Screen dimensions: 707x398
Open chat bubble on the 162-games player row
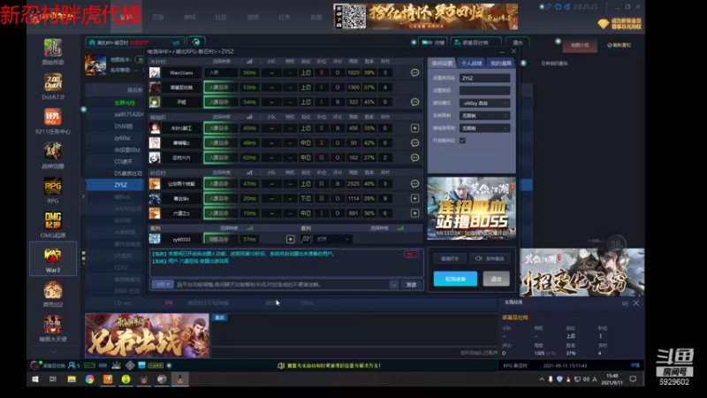coord(414,157)
